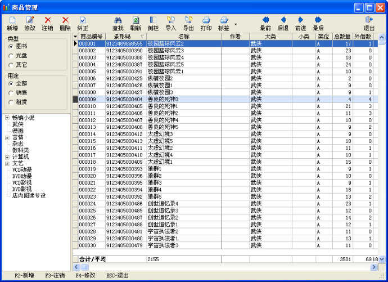Click the 新增 (Add new) toolbar icon
This screenshot has width=388, height=282.
coord(12,23)
